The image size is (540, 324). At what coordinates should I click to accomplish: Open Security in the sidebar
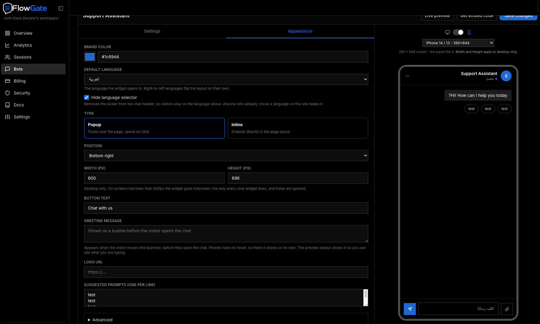coord(34,93)
